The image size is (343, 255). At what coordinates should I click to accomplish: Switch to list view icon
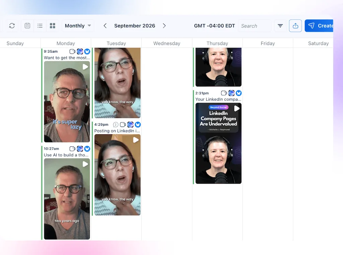[x=40, y=26]
